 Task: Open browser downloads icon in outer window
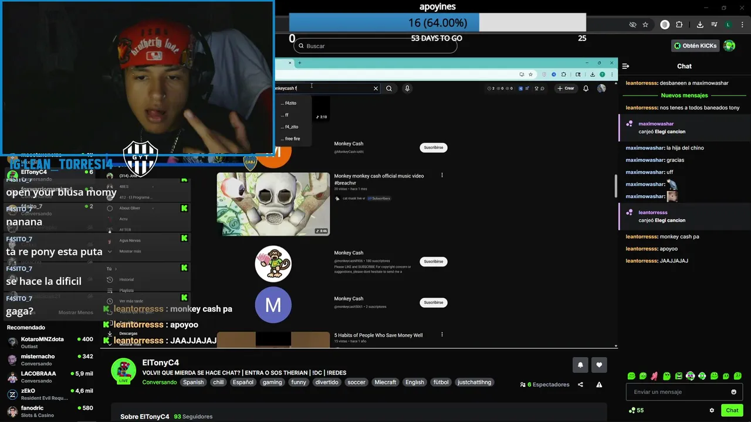[700, 25]
